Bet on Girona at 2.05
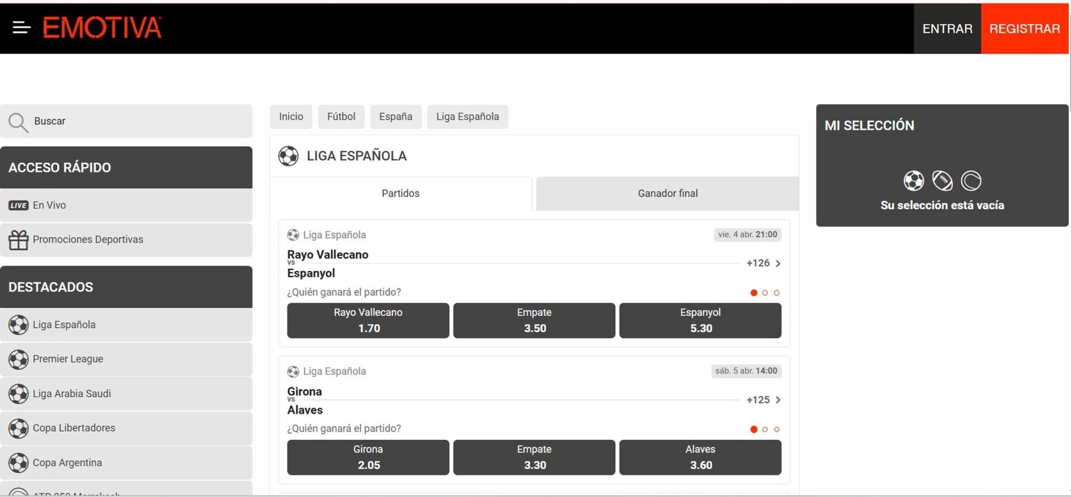The height and width of the screenshot is (497, 1071). tap(368, 457)
